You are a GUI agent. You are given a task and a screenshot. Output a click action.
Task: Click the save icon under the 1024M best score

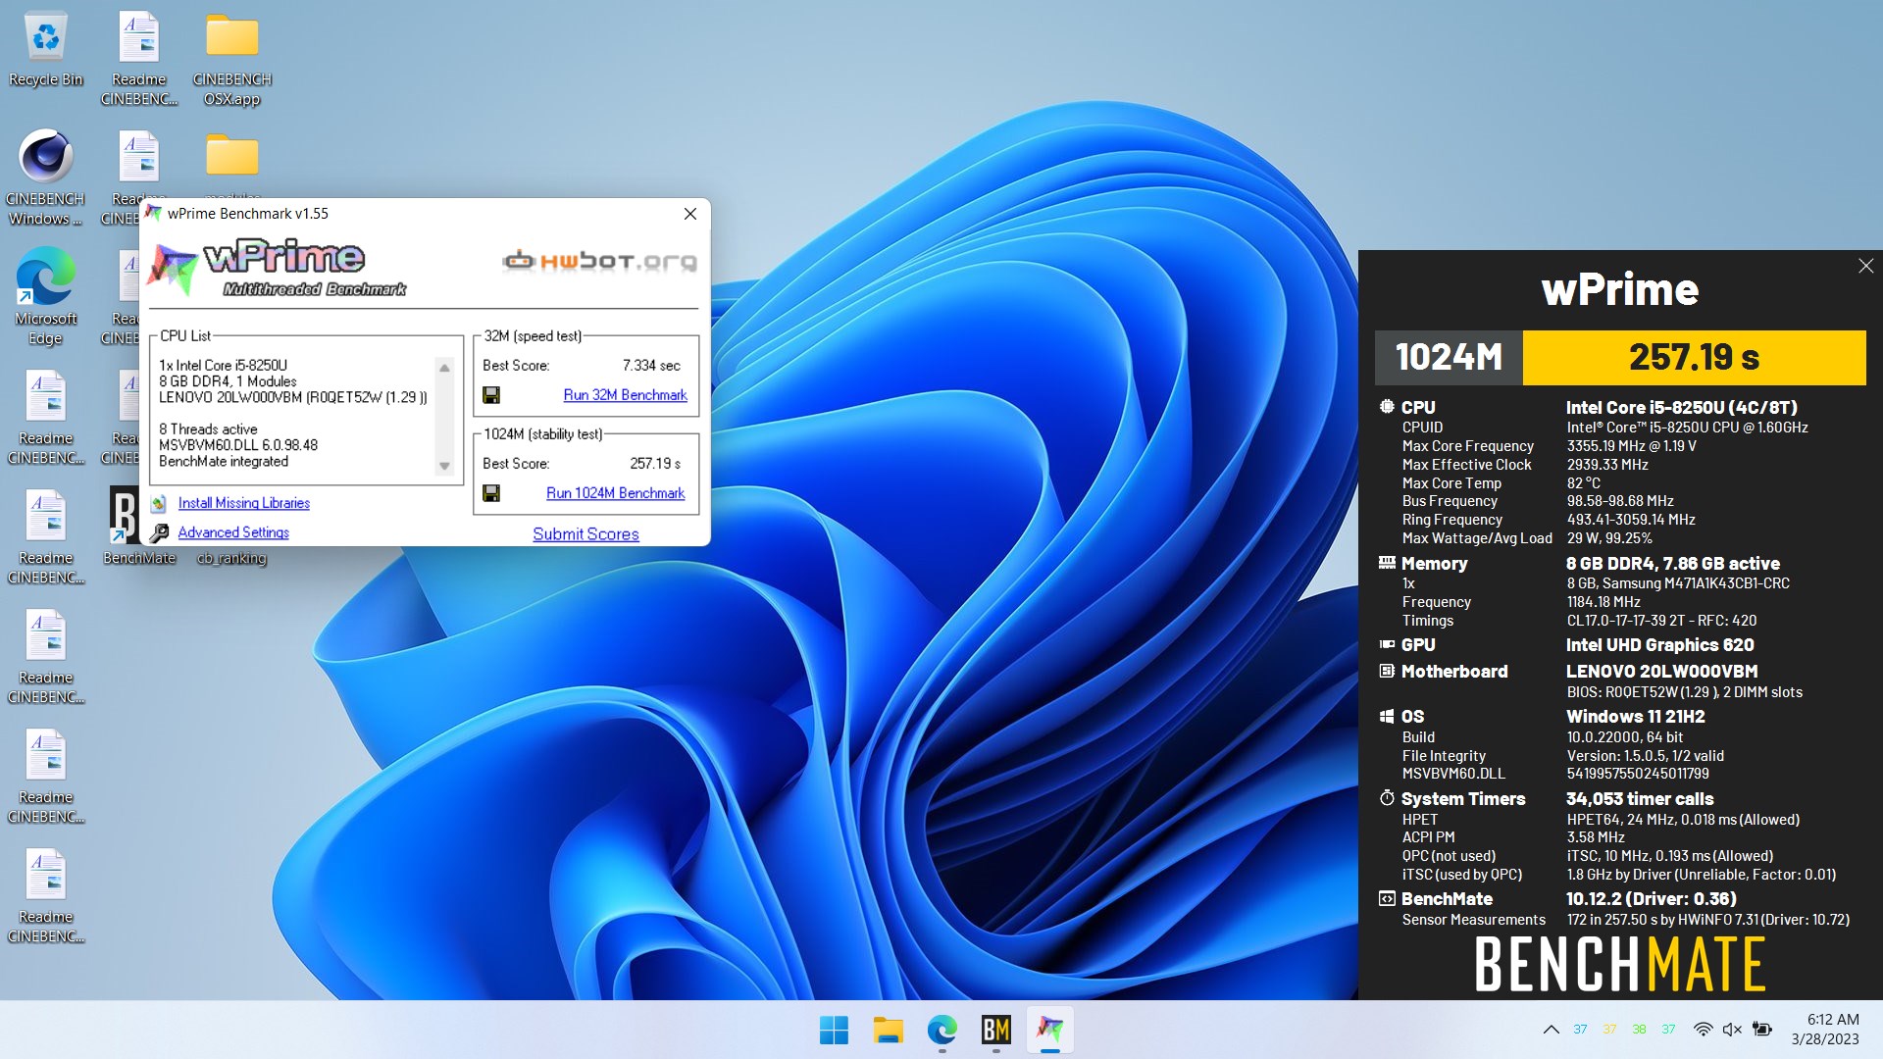[x=491, y=493]
